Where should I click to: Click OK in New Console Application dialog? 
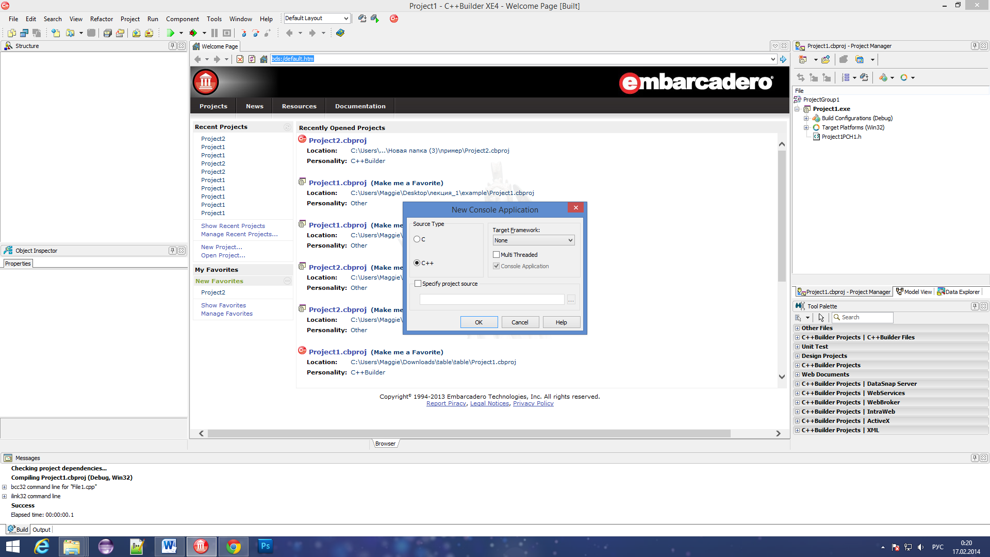tap(479, 322)
